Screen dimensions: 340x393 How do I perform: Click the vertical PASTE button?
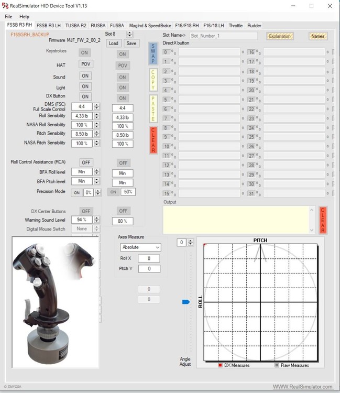pos(153,108)
